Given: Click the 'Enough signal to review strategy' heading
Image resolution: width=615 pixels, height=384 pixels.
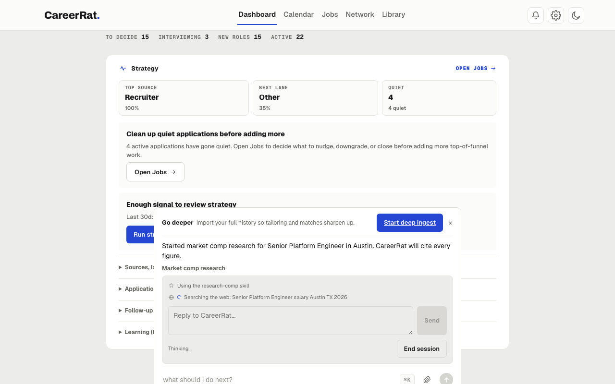Looking at the screenshot, I should 182,204.
